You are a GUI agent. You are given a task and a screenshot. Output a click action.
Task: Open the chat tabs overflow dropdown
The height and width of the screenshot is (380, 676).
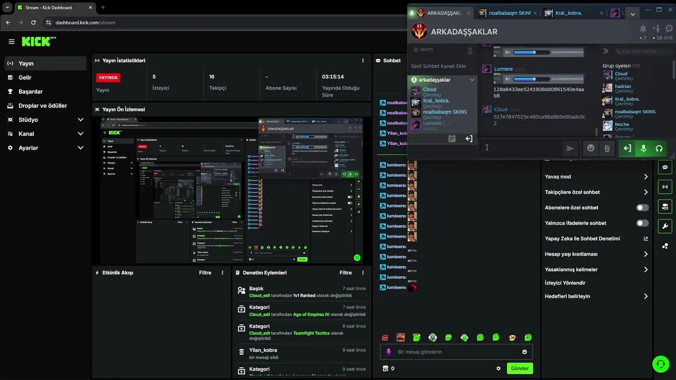pos(633,14)
